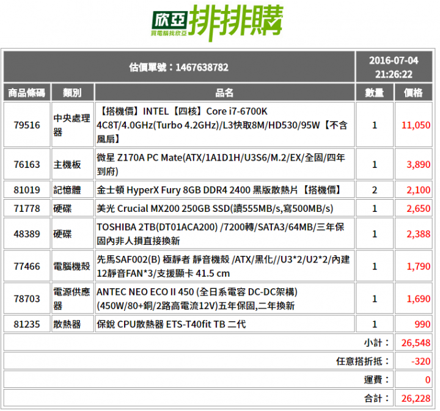440x411 pixels.
Task: Select barcode 78703
Action: (x=27, y=299)
